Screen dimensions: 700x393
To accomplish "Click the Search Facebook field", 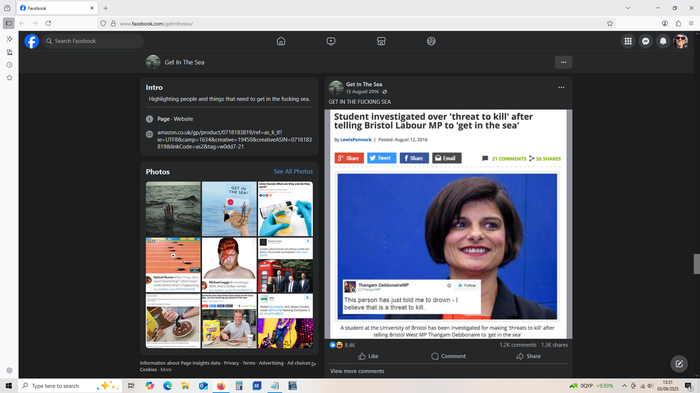I will tap(93, 41).
